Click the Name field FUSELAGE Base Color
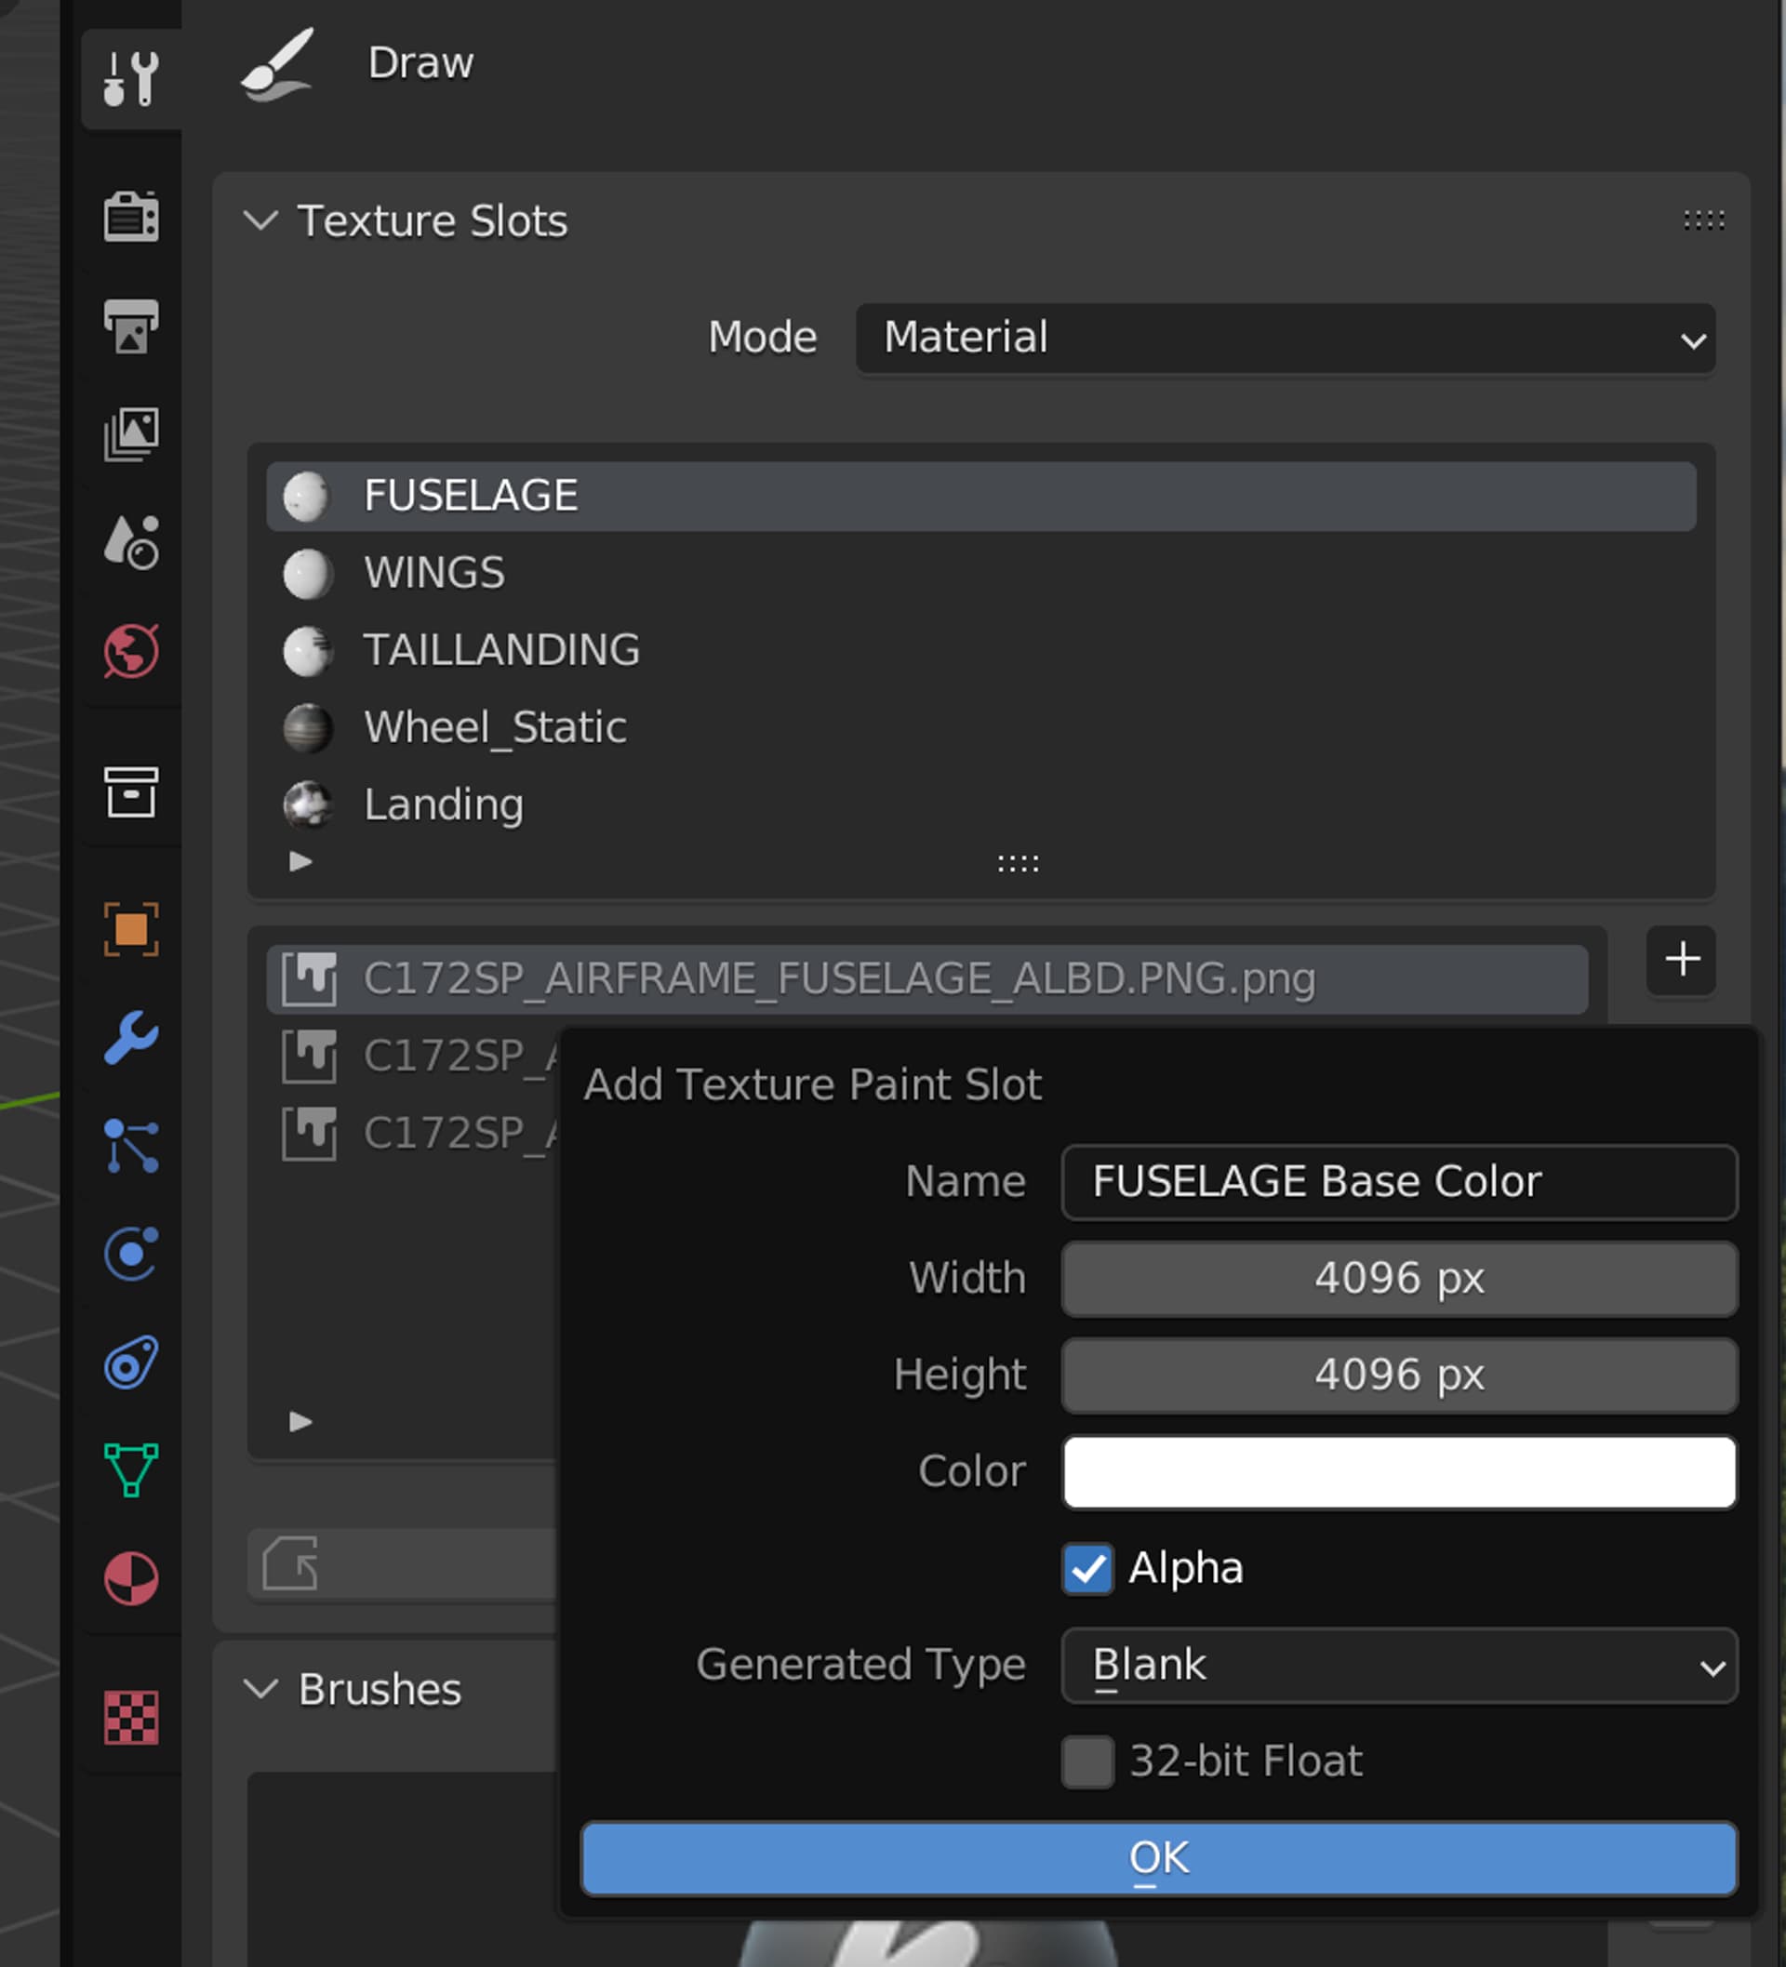The width and height of the screenshot is (1786, 1967). 1400,1183
